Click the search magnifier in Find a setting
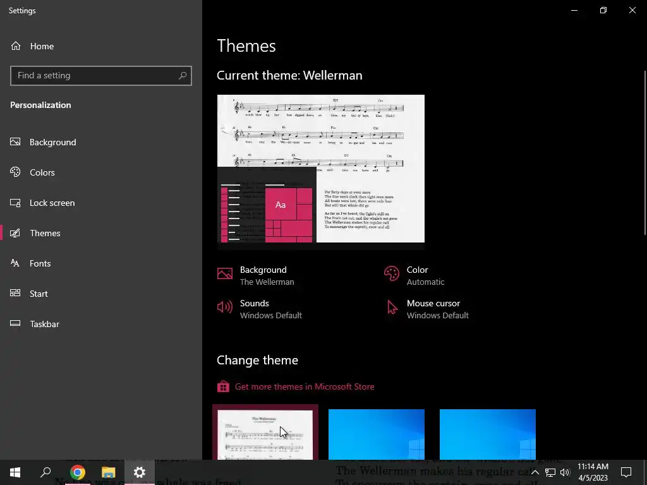647x485 pixels. click(183, 76)
